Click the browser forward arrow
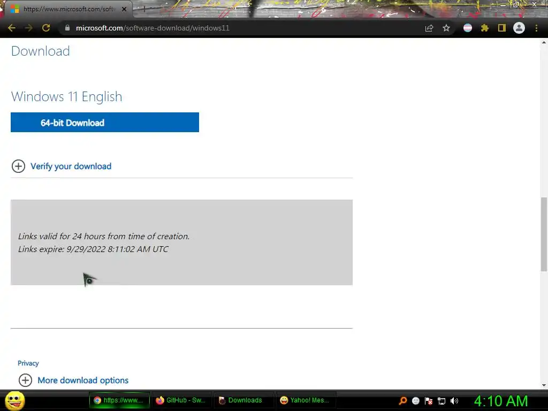This screenshot has width=548, height=411. [x=29, y=28]
